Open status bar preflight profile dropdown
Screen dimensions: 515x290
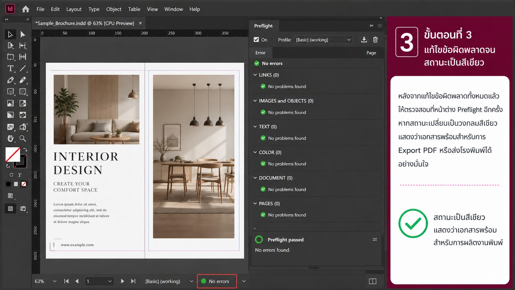191,281
